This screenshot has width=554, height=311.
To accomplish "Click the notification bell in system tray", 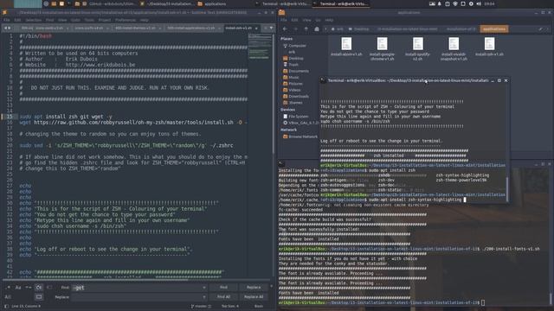I will coord(440,3).
